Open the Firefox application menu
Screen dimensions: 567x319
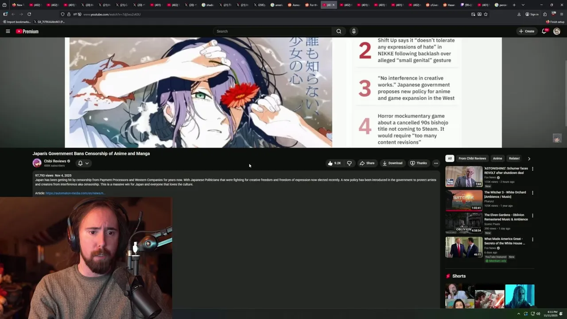561,14
